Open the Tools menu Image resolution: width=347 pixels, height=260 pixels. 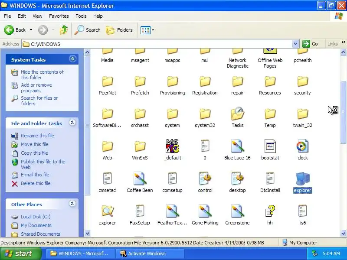pos(81,16)
